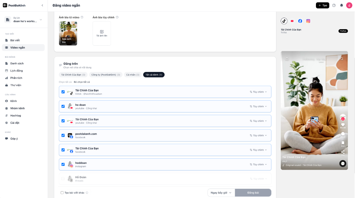Open the notifications bell
Screen dimensions: 355x198
[x=342, y=5]
